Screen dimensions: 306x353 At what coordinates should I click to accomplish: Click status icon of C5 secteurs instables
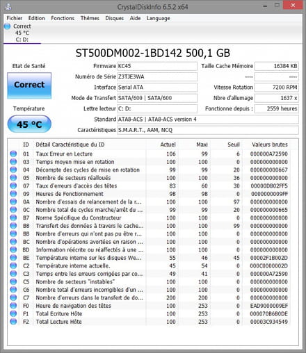[13, 281]
